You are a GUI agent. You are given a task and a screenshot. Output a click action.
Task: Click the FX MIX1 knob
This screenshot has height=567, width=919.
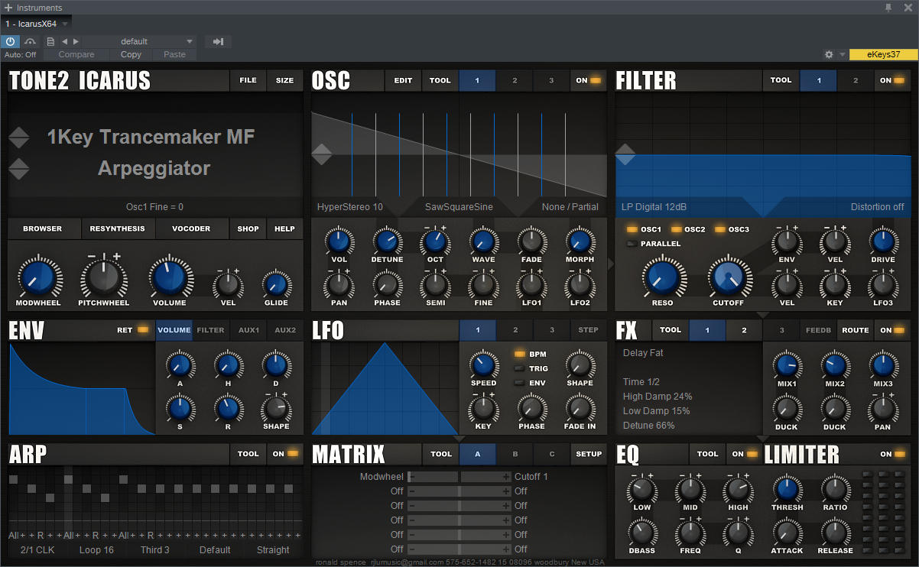click(787, 365)
